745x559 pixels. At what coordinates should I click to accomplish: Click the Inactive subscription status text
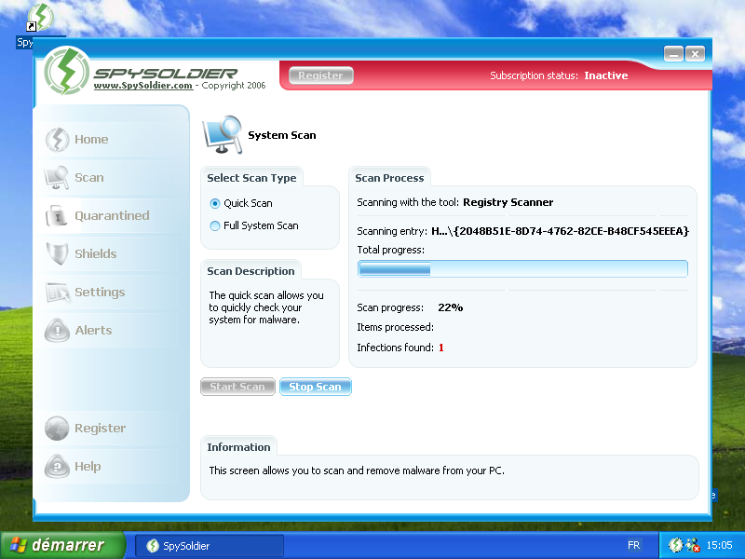pos(606,75)
